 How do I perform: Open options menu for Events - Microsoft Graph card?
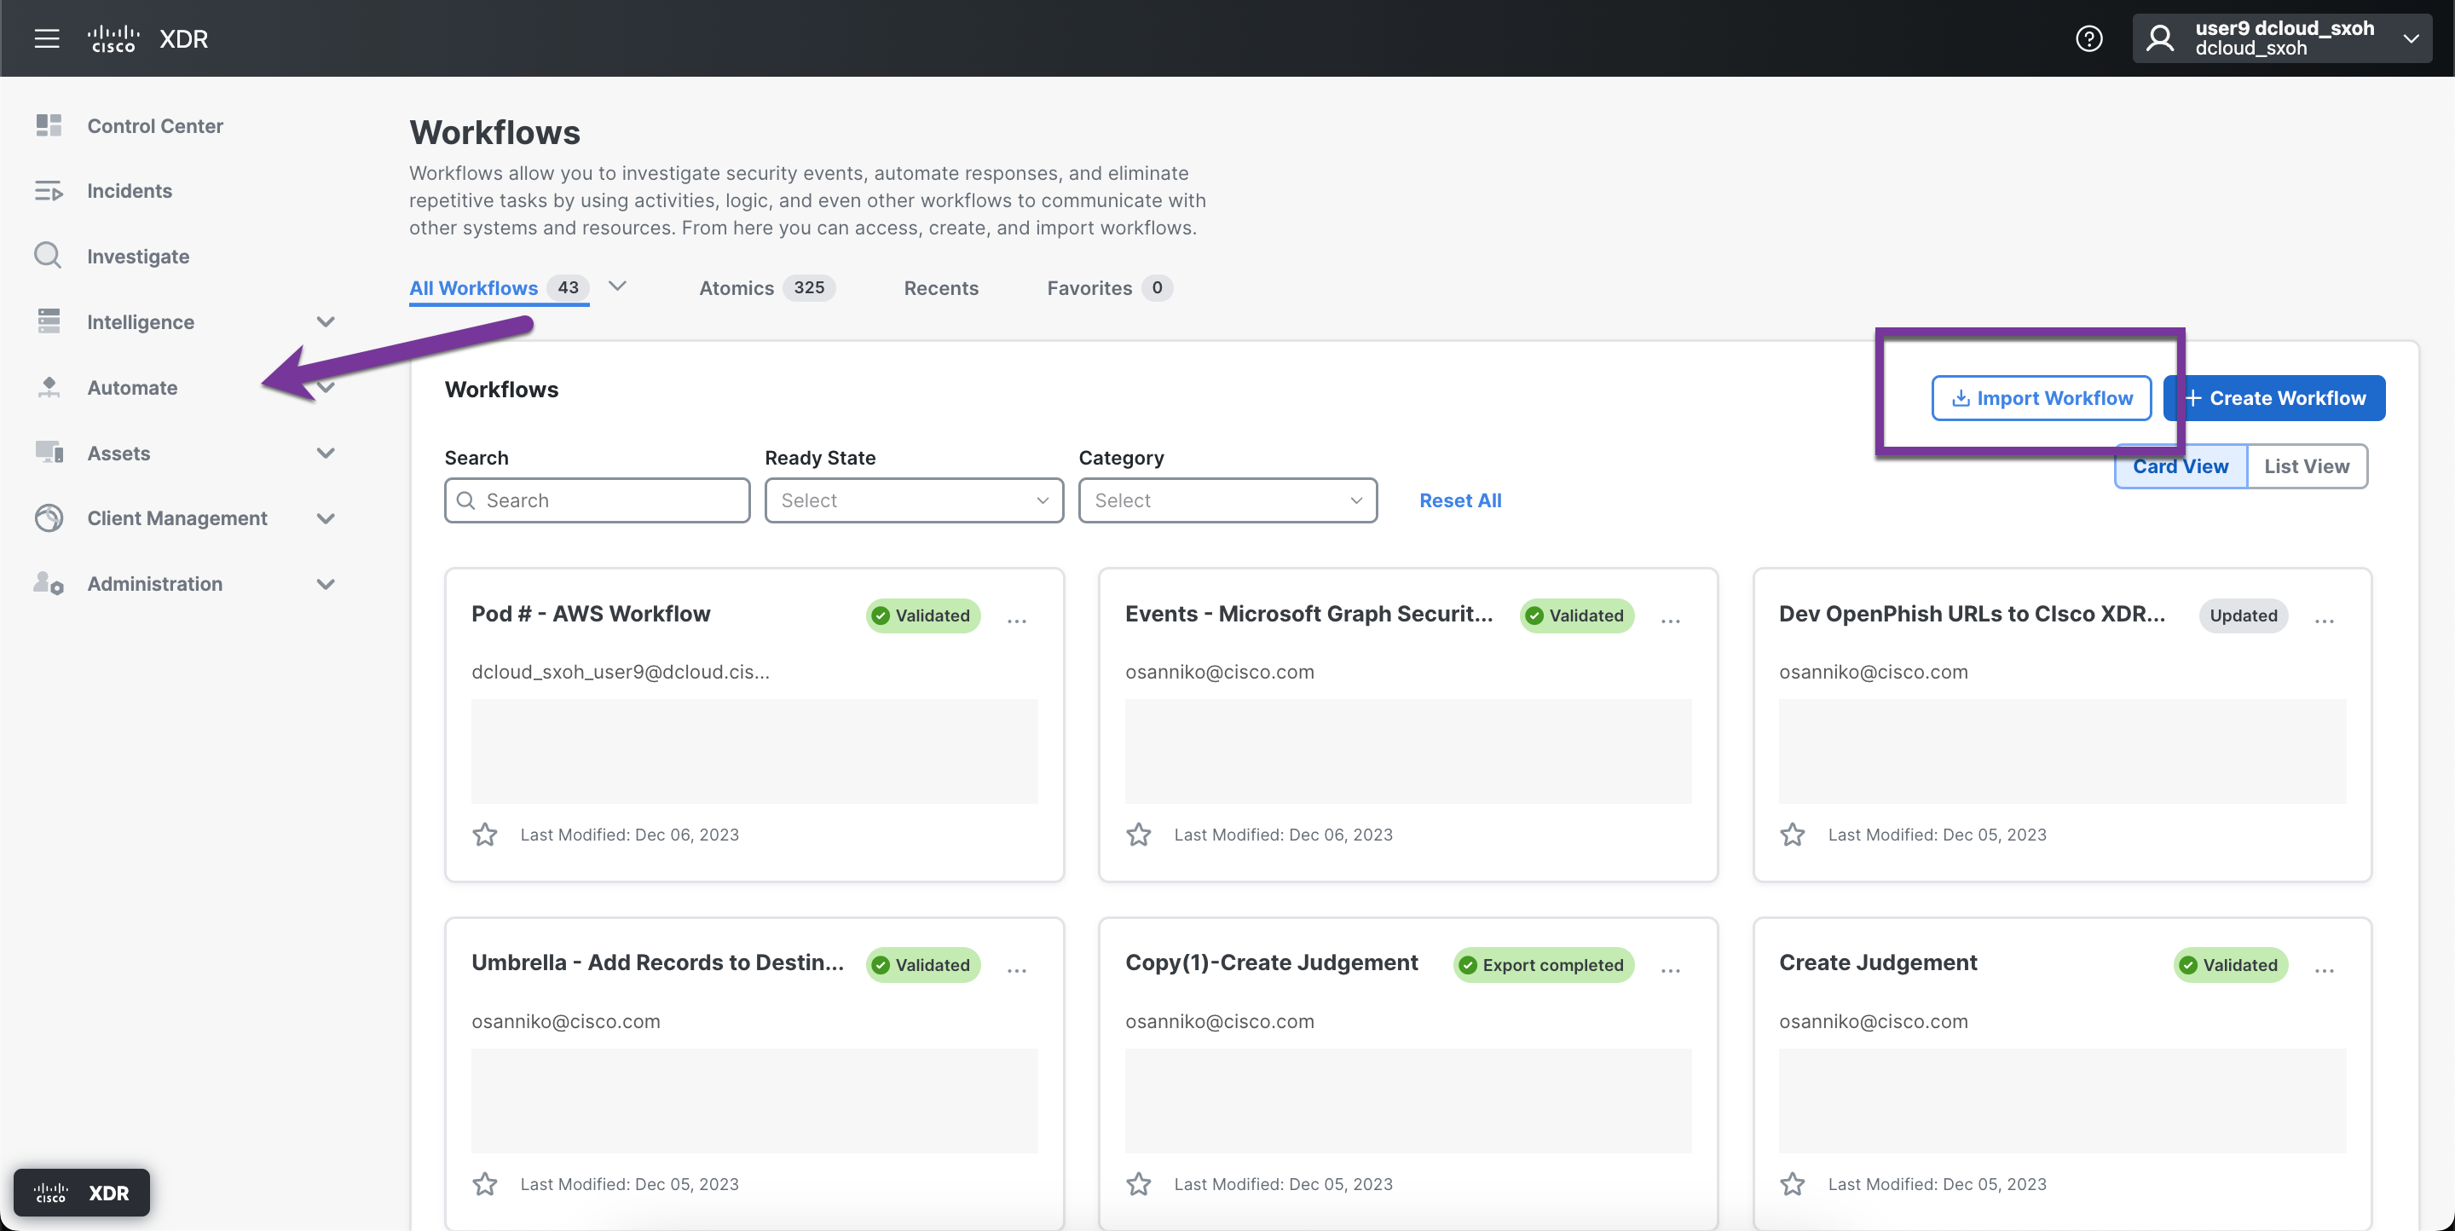[x=1671, y=621]
